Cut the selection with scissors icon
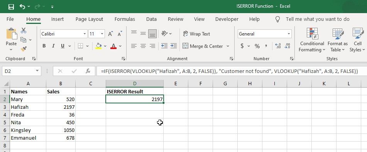 tap(24, 30)
